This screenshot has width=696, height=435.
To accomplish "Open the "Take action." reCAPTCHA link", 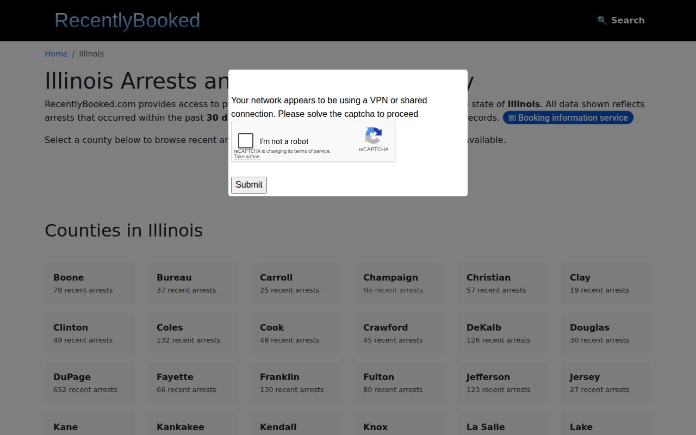I will [247, 157].
